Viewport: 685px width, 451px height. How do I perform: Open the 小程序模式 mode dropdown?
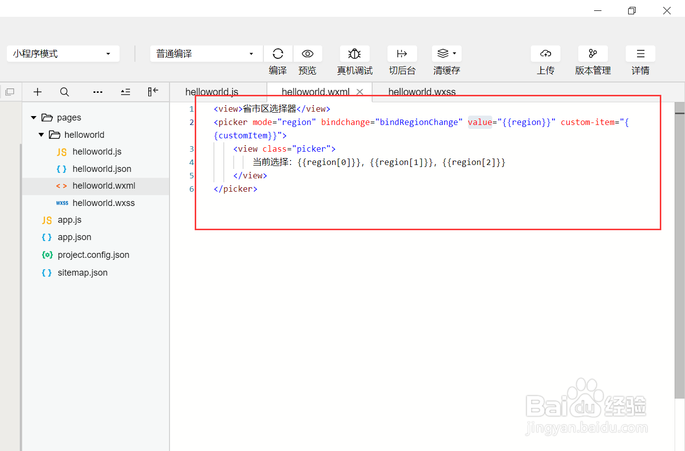click(63, 53)
